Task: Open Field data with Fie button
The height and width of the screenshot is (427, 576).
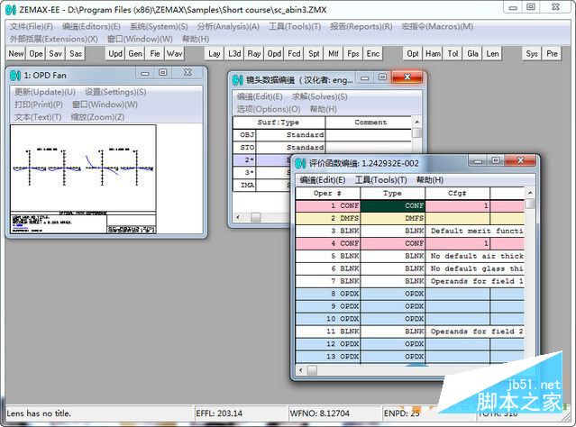Action: (155, 54)
